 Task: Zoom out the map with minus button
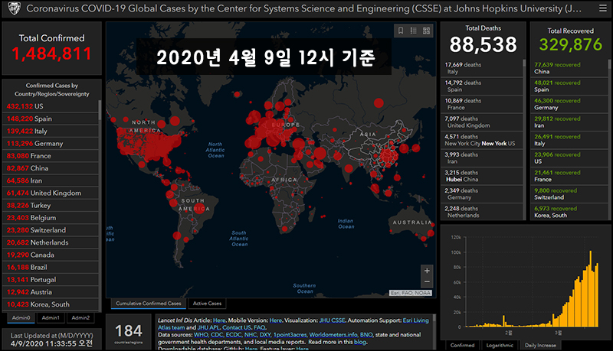427,281
